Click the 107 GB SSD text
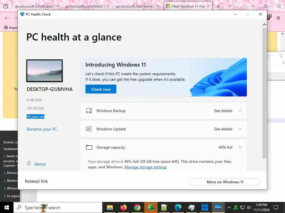 pyautogui.click(x=35, y=108)
